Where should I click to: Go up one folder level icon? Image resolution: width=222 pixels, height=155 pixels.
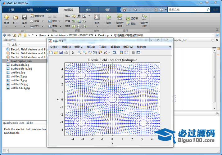point(14,35)
